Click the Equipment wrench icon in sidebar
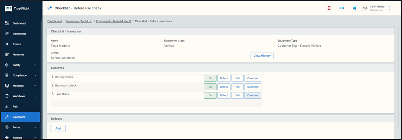 (x=7, y=117)
